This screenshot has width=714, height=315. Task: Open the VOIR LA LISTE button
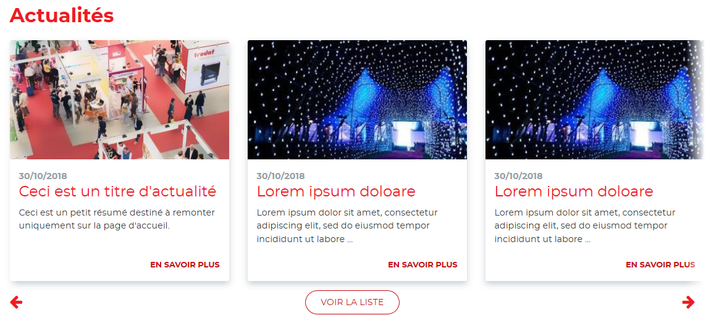click(x=352, y=302)
